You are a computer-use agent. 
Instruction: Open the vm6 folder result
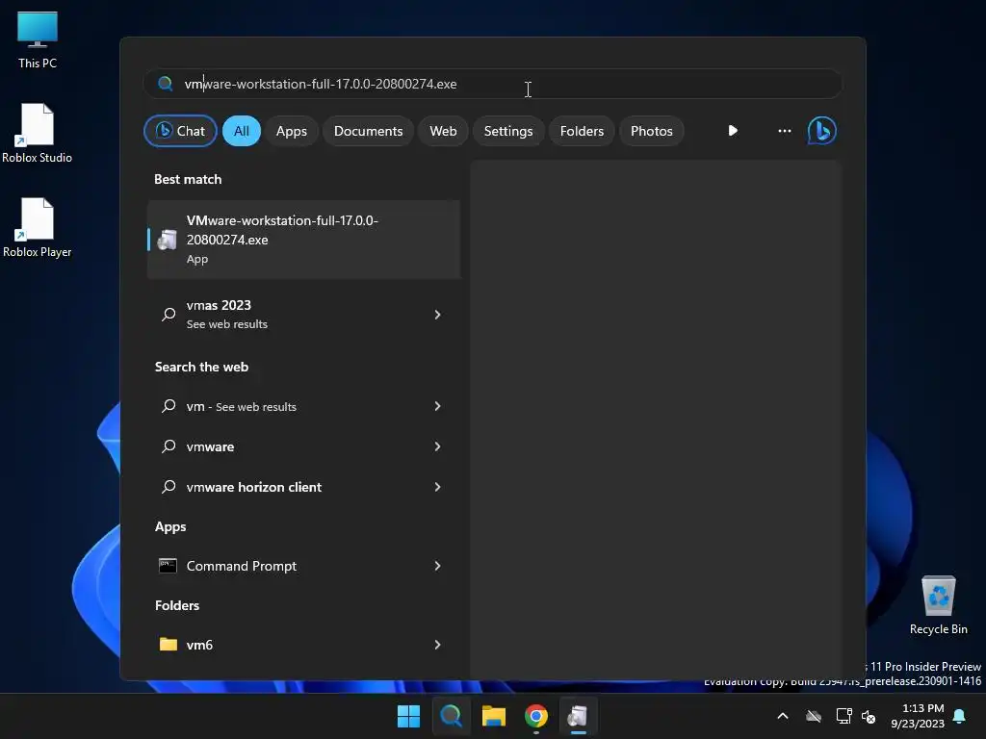tap(303, 644)
